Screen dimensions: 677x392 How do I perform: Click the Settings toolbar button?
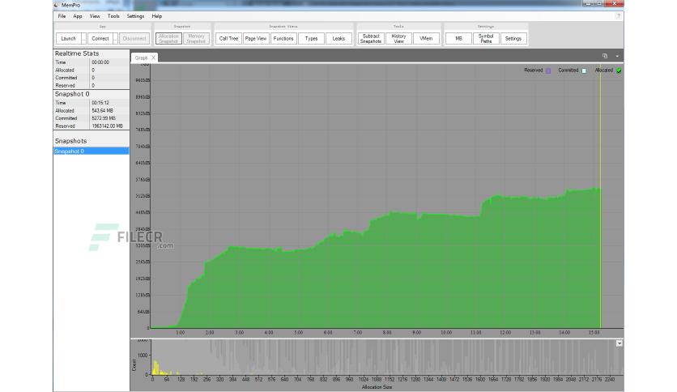pyautogui.click(x=513, y=38)
